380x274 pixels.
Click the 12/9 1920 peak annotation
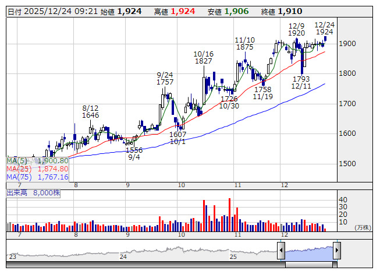296,30
